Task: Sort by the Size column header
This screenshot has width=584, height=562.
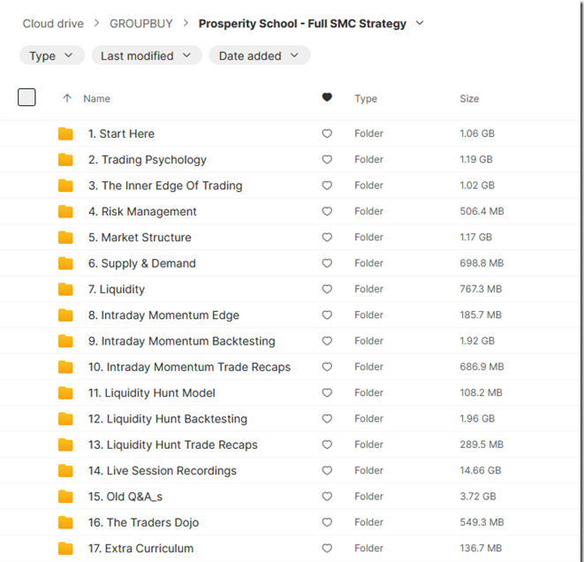Action: (469, 99)
